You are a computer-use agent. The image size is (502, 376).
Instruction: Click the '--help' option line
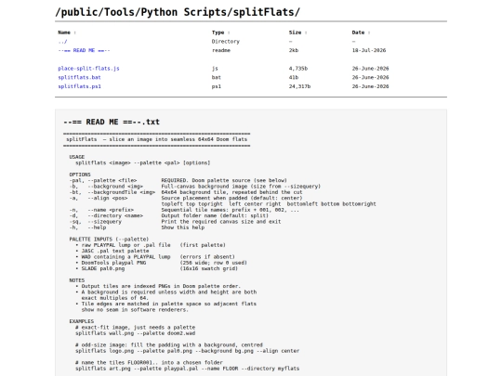tap(137, 227)
